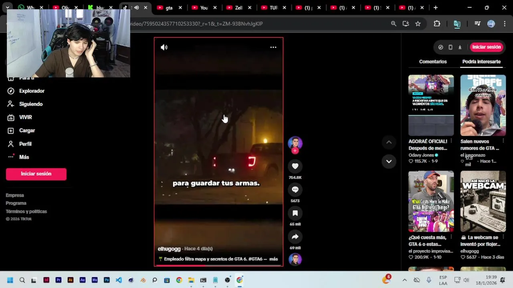Save the video with the bookmark icon
The width and height of the screenshot is (513, 288).
(x=295, y=213)
